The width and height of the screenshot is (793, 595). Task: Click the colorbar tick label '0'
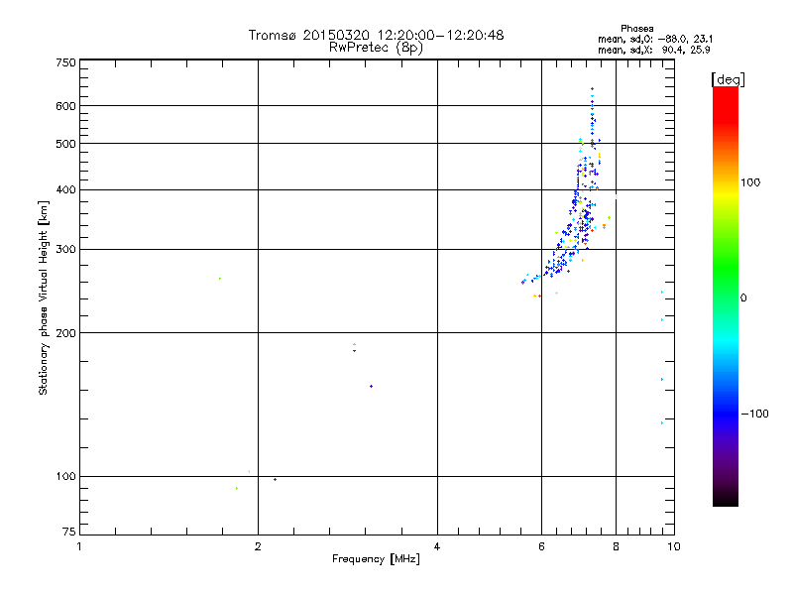tap(743, 298)
